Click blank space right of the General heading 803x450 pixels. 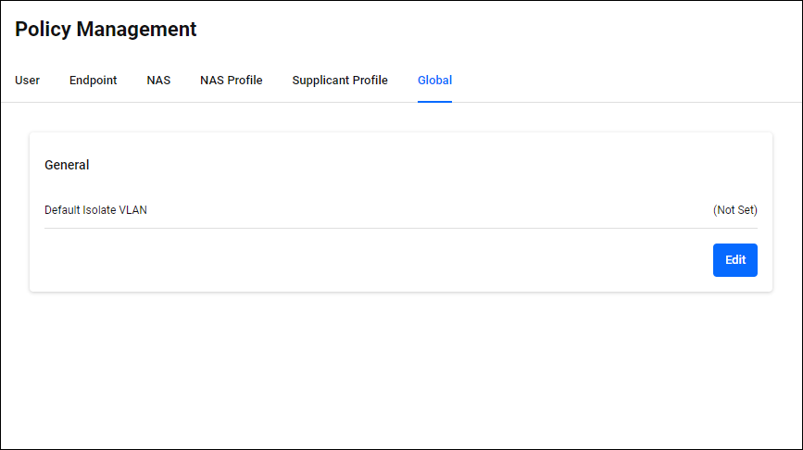(x=417, y=165)
